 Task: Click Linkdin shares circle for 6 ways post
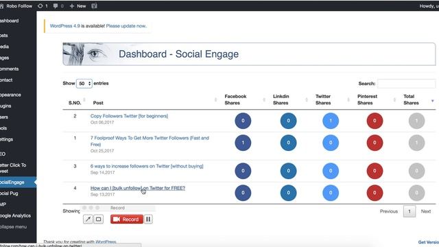[x=288, y=171]
